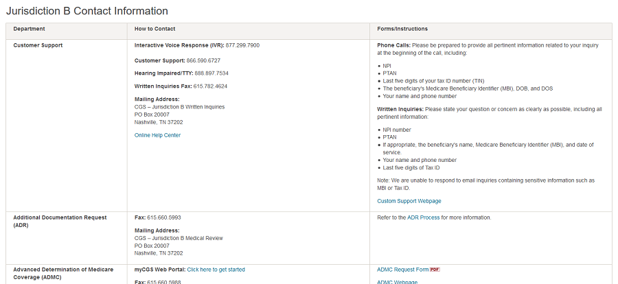Click the How to Contact column header
The height and width of the screenshot is (284, 618).
(x=154, y=29)
